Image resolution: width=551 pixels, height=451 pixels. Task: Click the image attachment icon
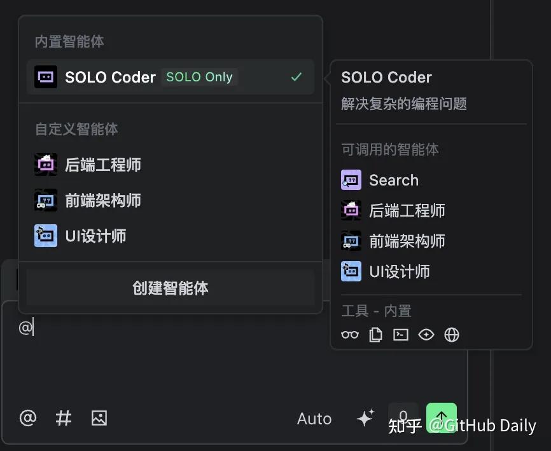(99, 418)
